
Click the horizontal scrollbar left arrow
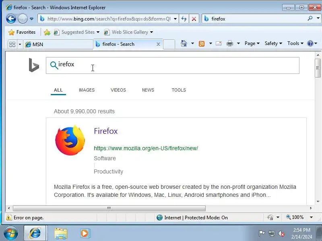point(8,208)
